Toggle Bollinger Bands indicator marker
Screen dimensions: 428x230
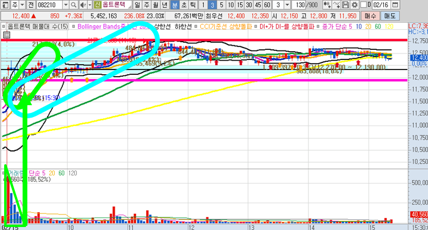click(x=74, y=27)
